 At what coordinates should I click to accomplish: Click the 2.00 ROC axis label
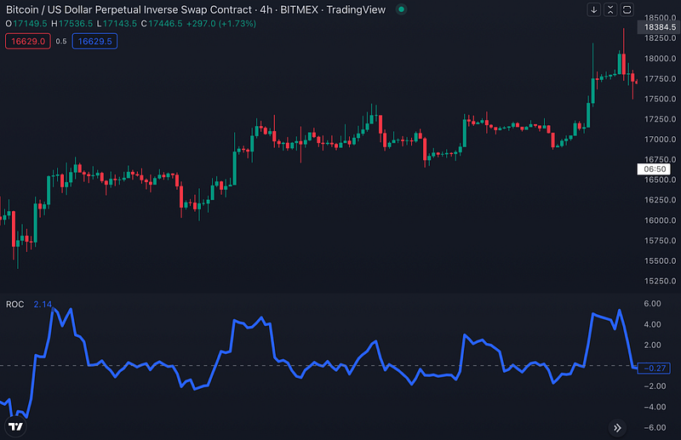(x=652, y=345)
